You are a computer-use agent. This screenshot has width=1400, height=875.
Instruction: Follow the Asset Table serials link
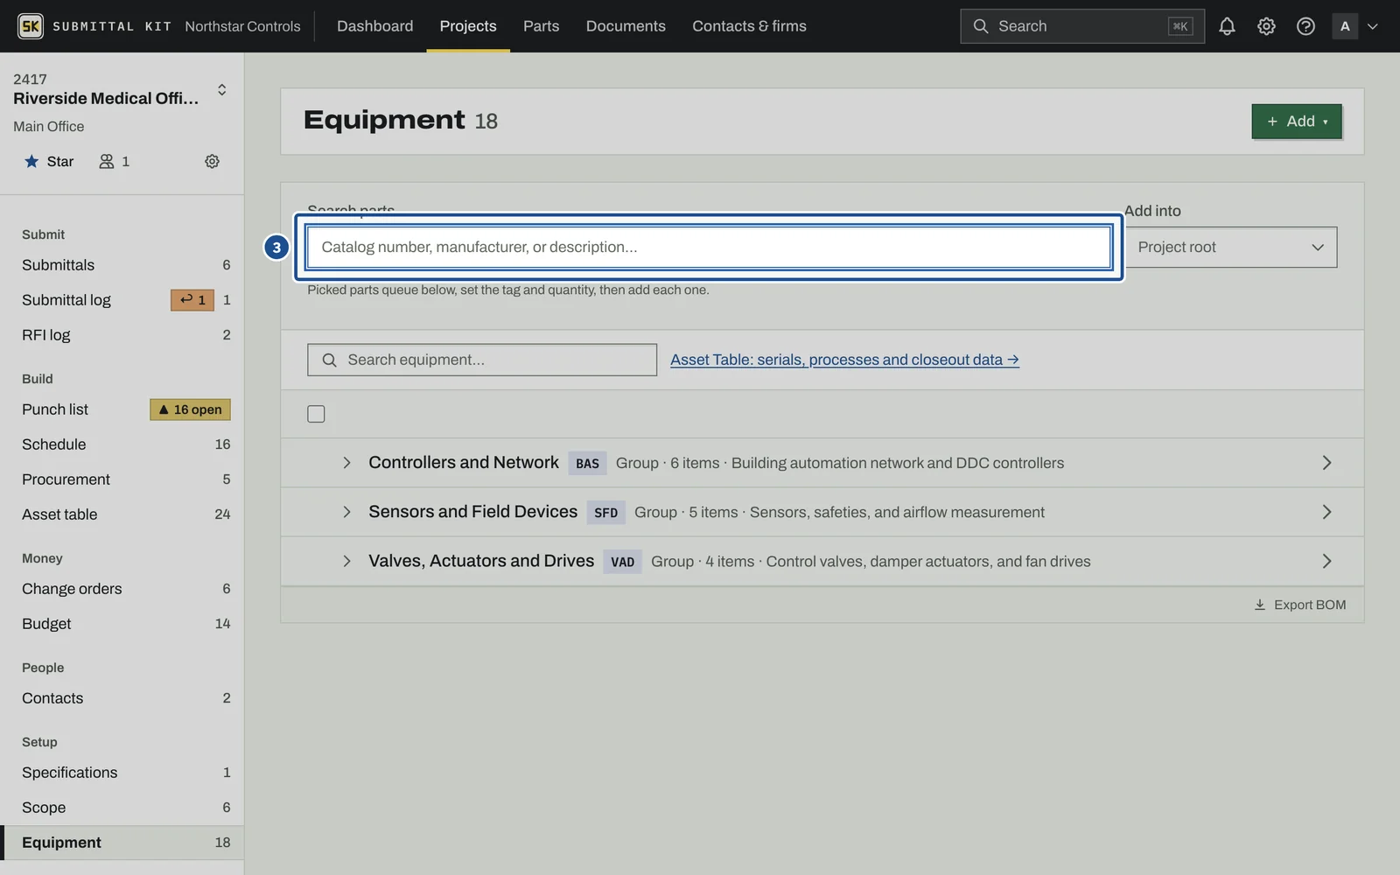point(844,360)
